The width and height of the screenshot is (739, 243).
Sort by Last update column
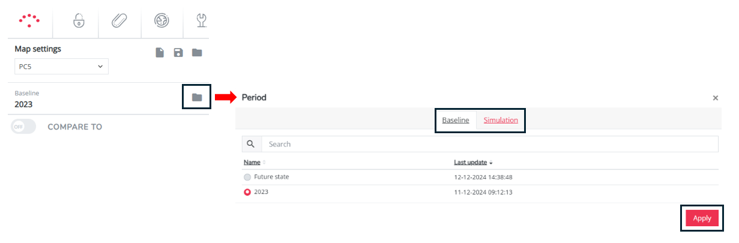(474, 163)
